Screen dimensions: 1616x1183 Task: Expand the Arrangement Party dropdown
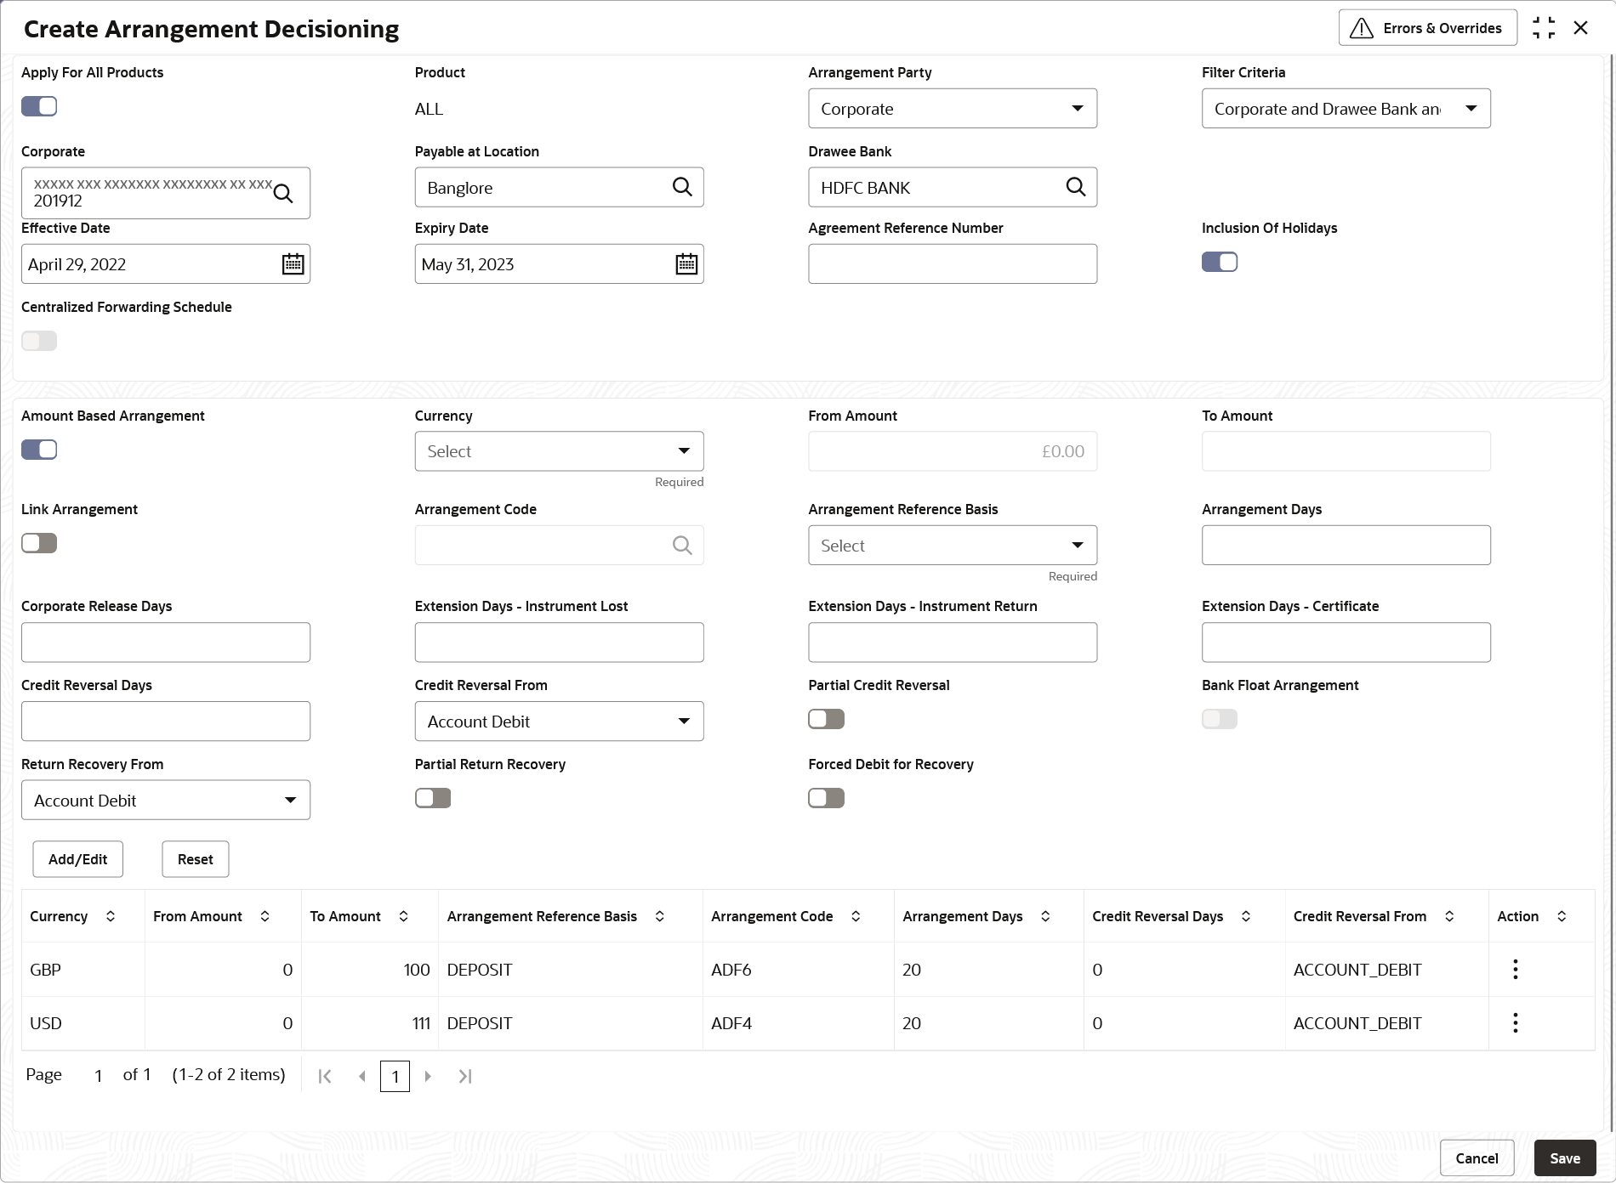[953, 109]
